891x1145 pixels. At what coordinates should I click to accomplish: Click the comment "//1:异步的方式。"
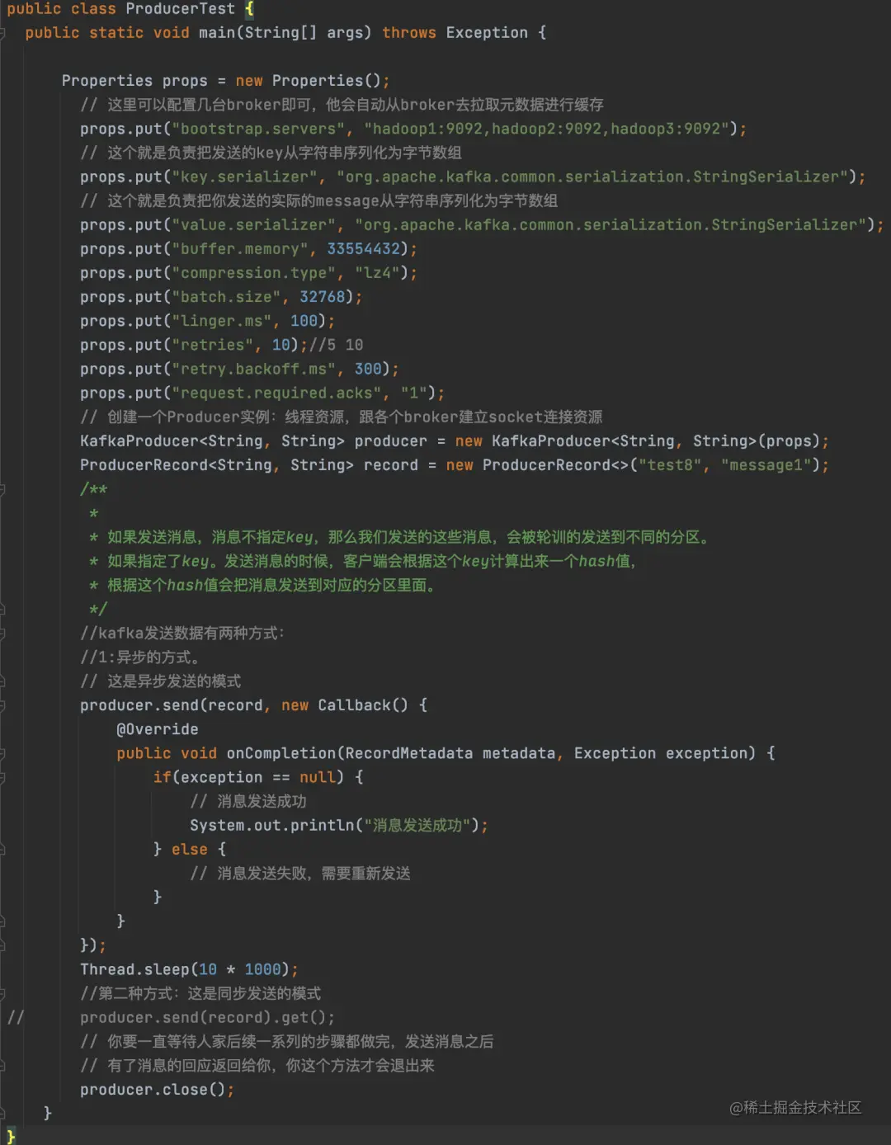coord(140,657)
